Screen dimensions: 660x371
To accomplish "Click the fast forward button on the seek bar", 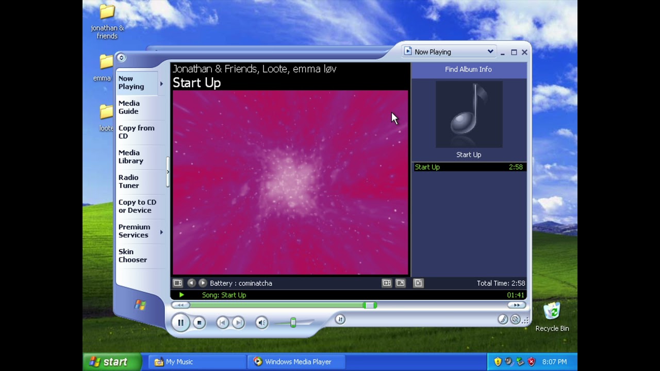I will 517,305.
